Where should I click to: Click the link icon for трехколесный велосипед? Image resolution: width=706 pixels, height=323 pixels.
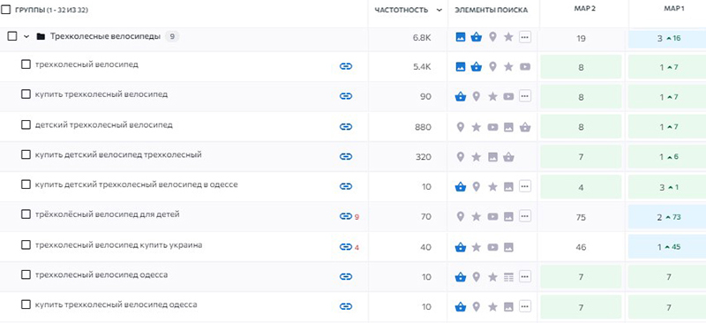(x=345, y=67)
